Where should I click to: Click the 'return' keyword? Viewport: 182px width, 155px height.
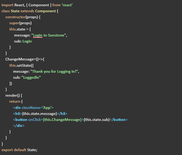point(15,101)
